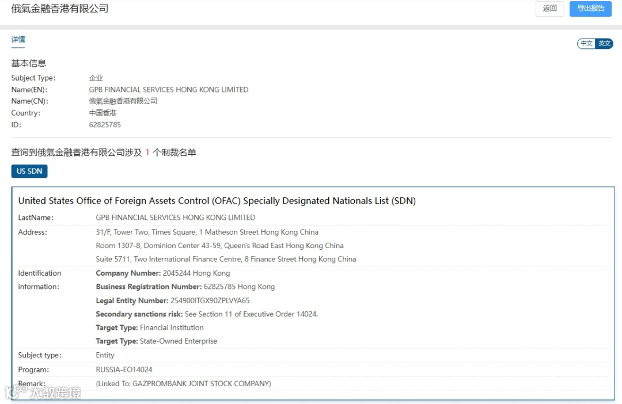This screenshot has width=622, height=404.
Task: Switch to the 详情 details tab
Action: pos(18,40)
